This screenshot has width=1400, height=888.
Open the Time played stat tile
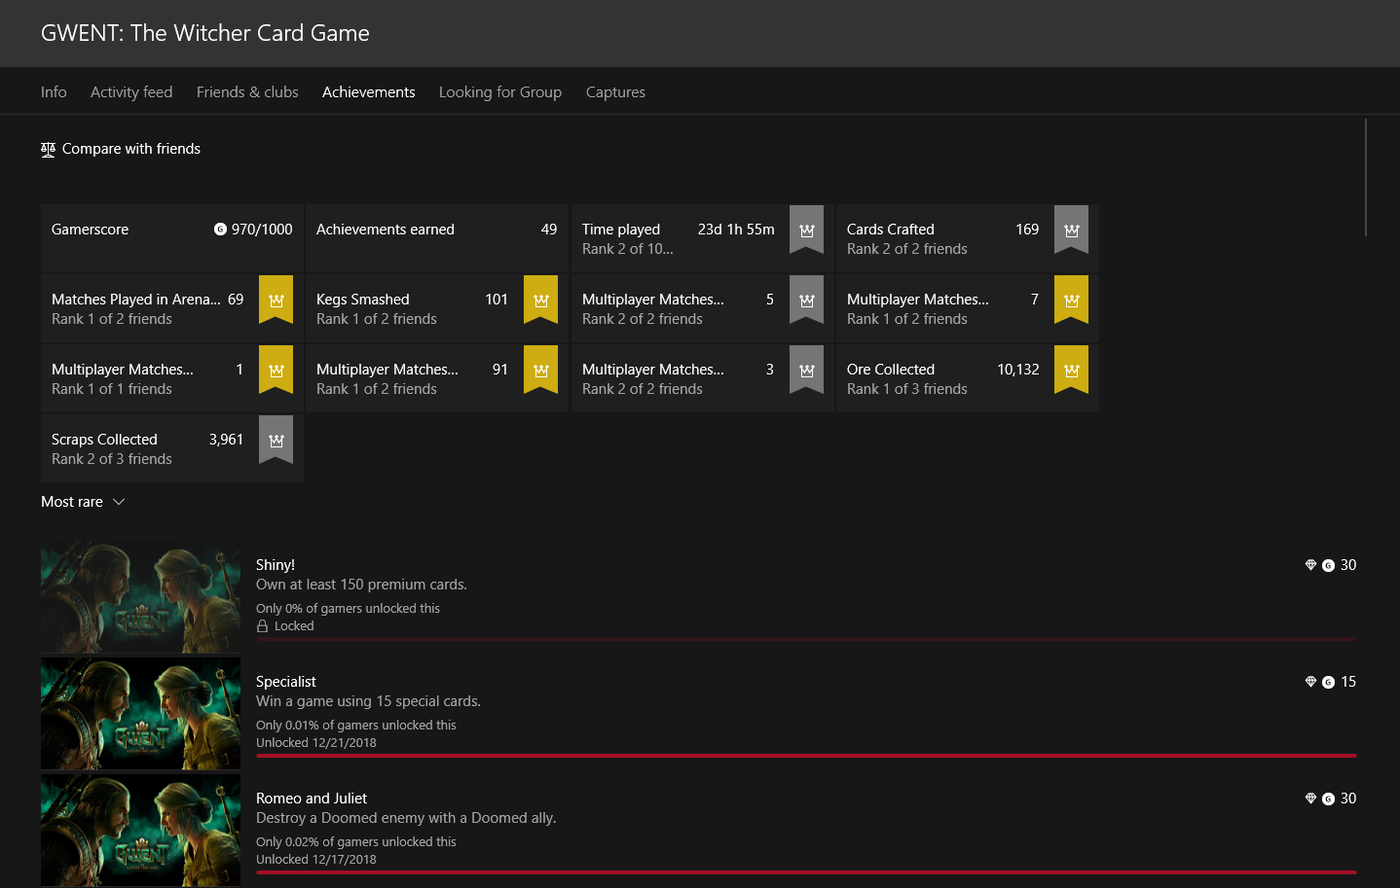coord(703,238)
